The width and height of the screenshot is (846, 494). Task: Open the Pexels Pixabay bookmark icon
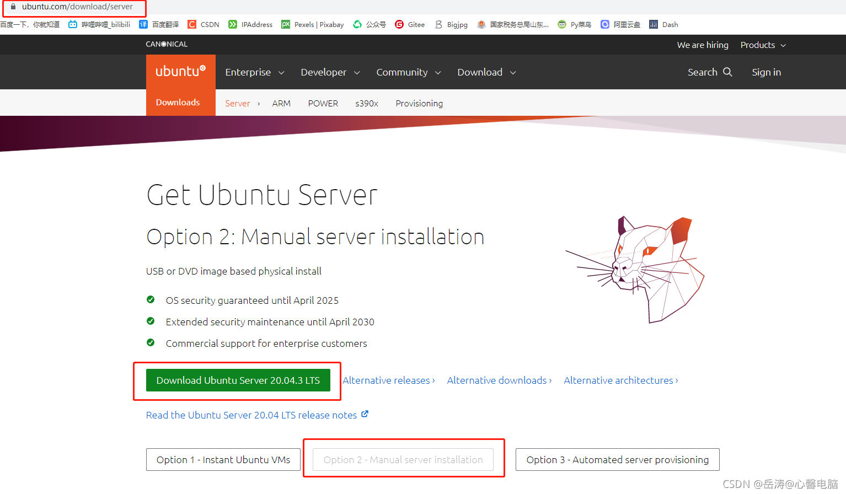point(286,24)
